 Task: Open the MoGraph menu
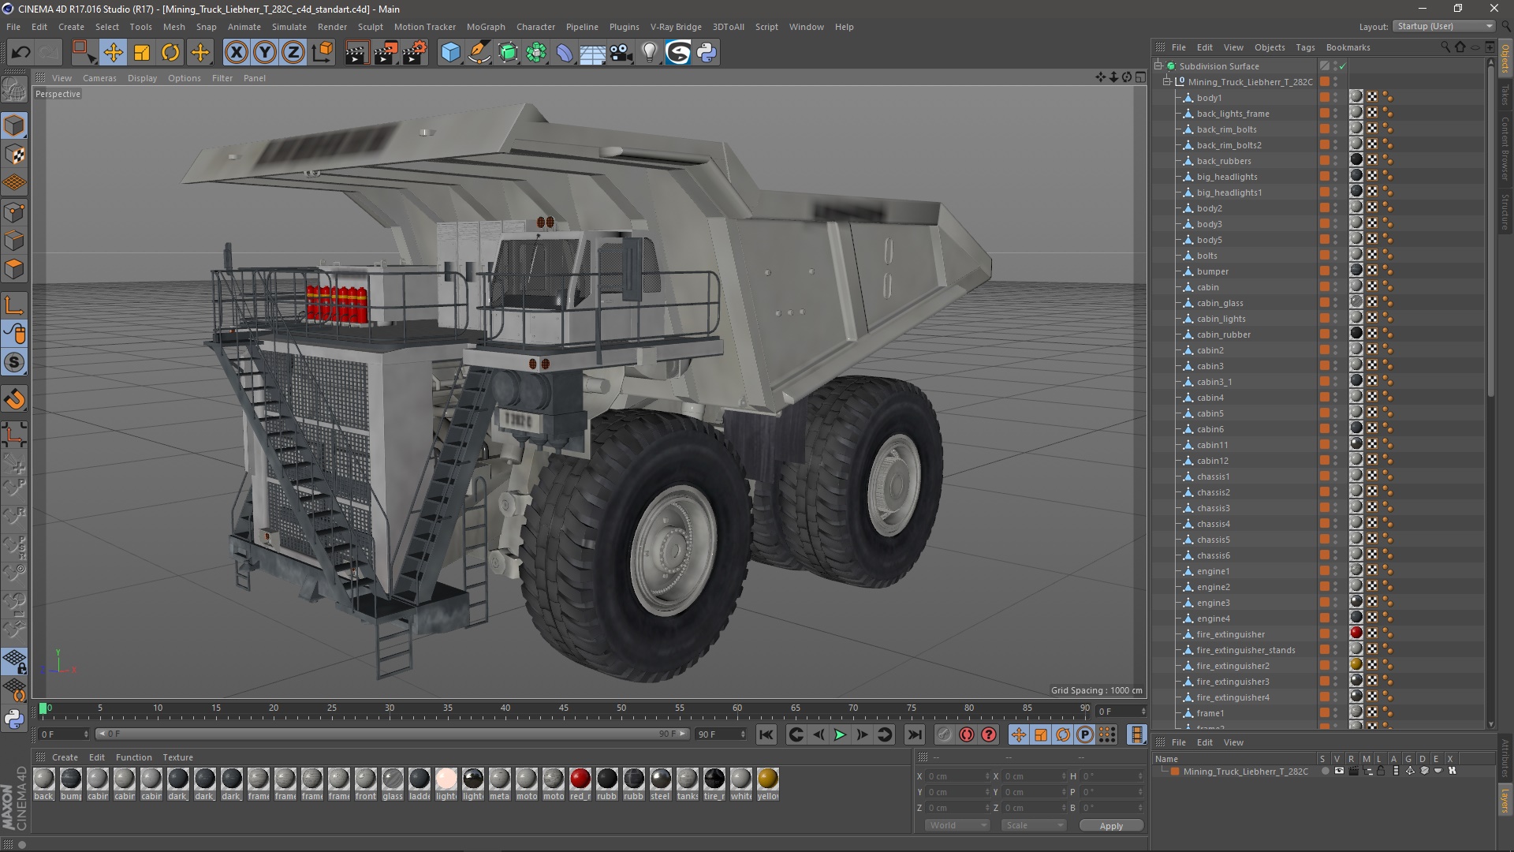486,27
